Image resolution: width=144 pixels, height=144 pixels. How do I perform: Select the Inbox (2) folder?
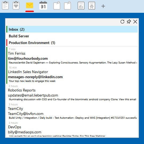[72, 29]
